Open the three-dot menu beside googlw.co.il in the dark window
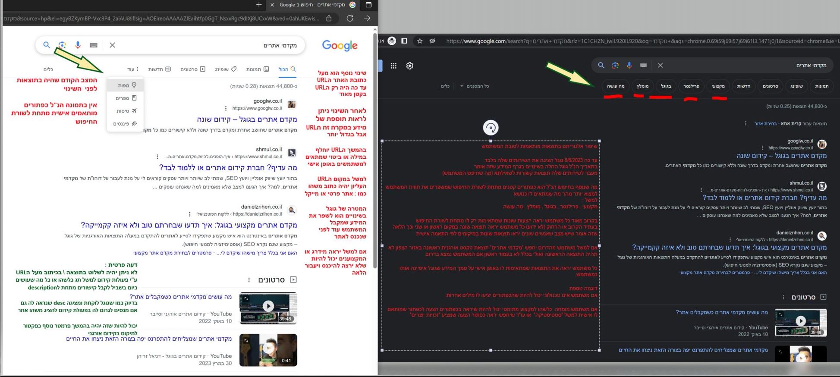Viewport: 840px width, 377px height. [763, 148]
